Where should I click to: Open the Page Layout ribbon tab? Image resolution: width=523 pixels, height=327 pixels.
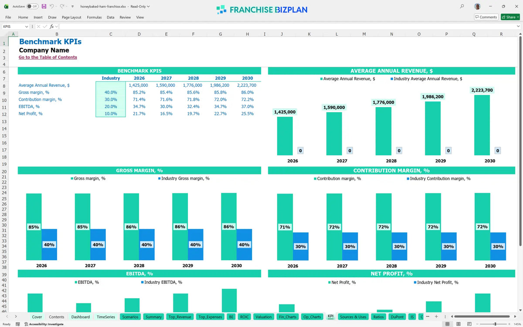[71, 17]
